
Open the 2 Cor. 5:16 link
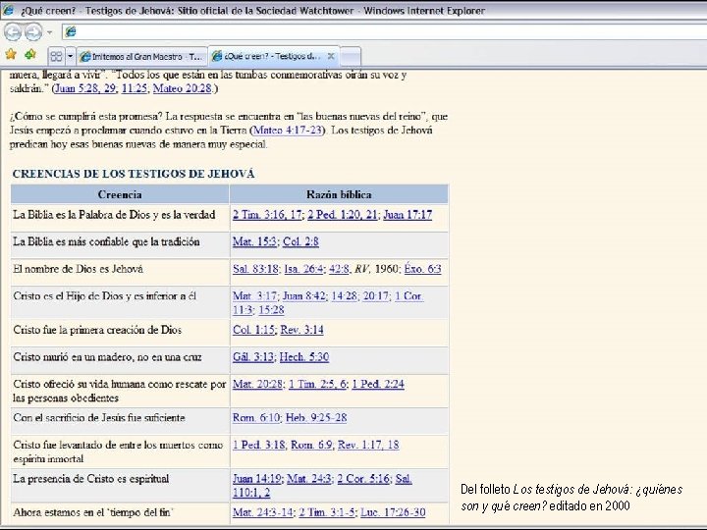click(363, 479)
